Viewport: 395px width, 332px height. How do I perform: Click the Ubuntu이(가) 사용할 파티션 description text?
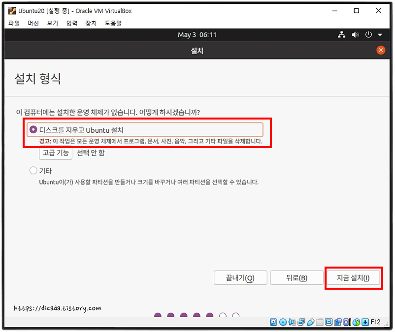coord(149,182)
